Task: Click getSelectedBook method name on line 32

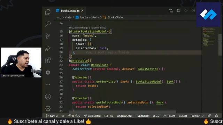Action: pos(109,102)
